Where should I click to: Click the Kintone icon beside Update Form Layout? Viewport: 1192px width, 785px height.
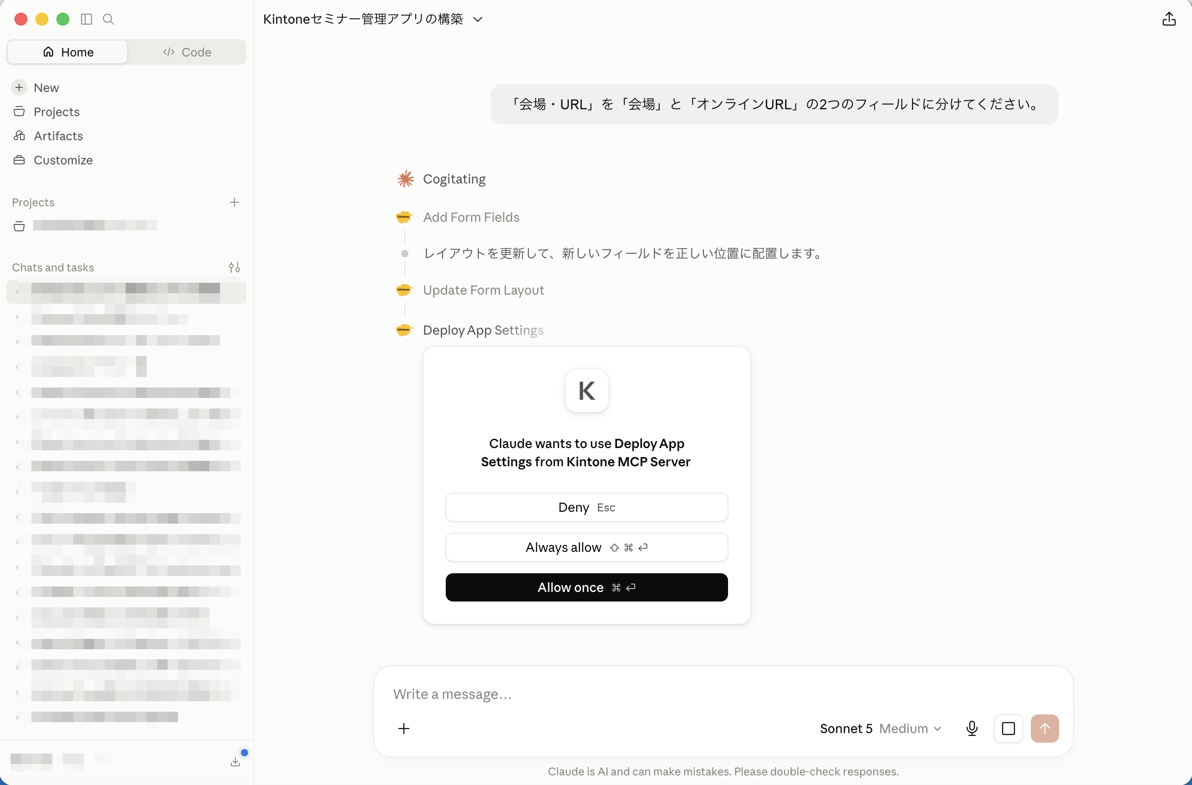404,290
